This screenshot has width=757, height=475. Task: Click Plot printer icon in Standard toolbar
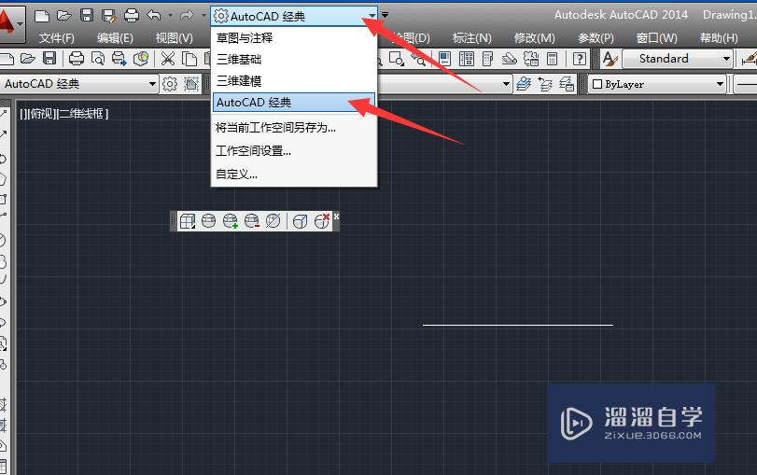(77, 59)
